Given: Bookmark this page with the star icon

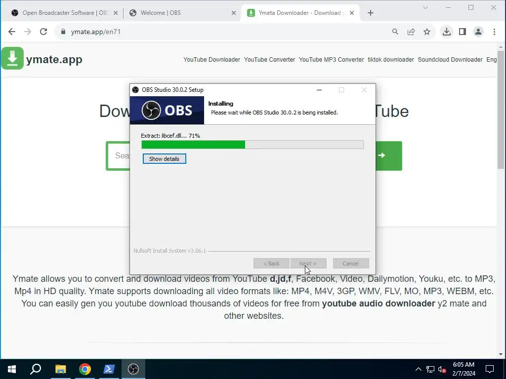Looking at the screenshot, I should click(x=427, y=32).
